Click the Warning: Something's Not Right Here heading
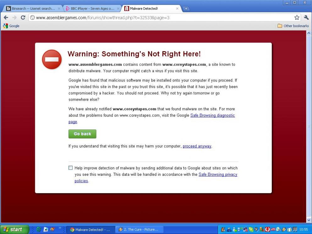312x234 pixels. (x=134, y=54)
